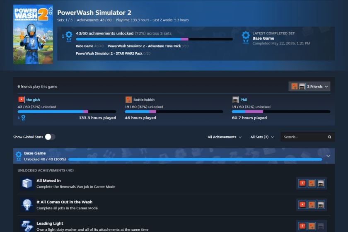This screenshot has height=232, width=348.
Task: Open the All Achievements filter dropdown
Action: (225, 137)
